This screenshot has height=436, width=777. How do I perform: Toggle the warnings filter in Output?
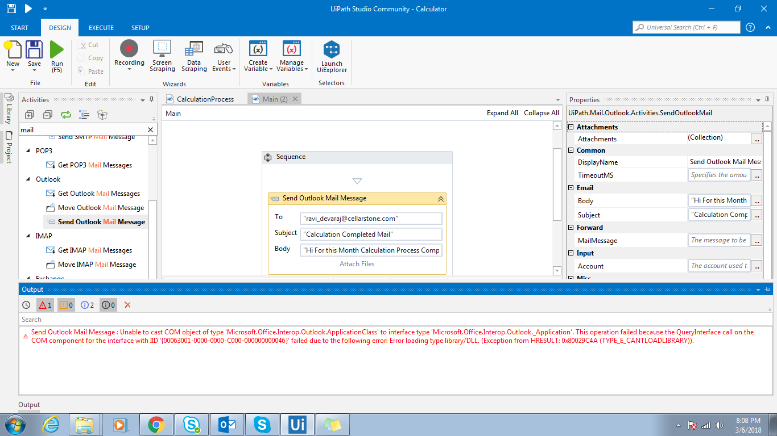pyautogui.click(x=66, y=305)
